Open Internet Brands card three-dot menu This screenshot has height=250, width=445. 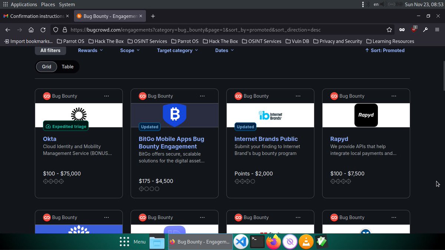(x=298, y=96)
